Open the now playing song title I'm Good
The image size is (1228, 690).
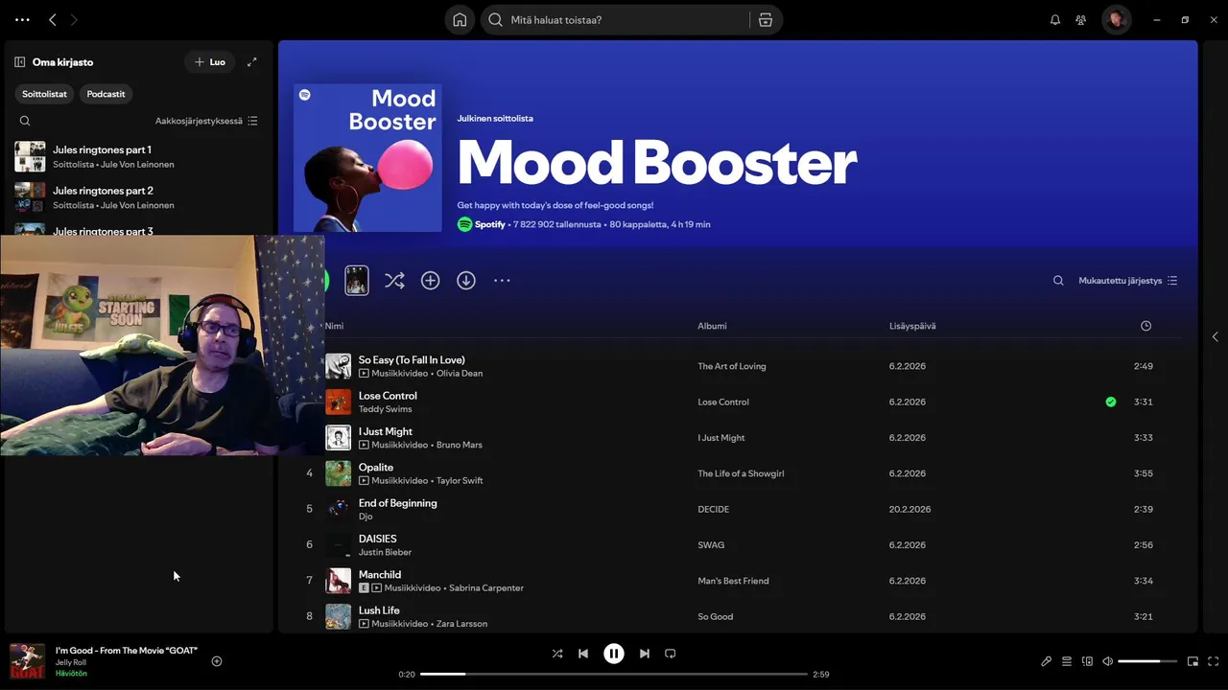click(126, 650)
